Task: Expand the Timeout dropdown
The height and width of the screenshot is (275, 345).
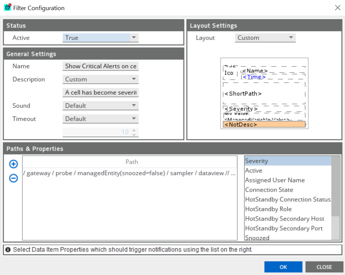Action: (100, 119)
